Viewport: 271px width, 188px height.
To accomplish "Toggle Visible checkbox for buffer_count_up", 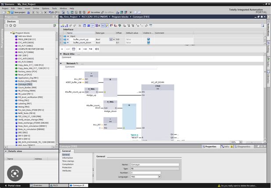I will (x=148, y=40).
